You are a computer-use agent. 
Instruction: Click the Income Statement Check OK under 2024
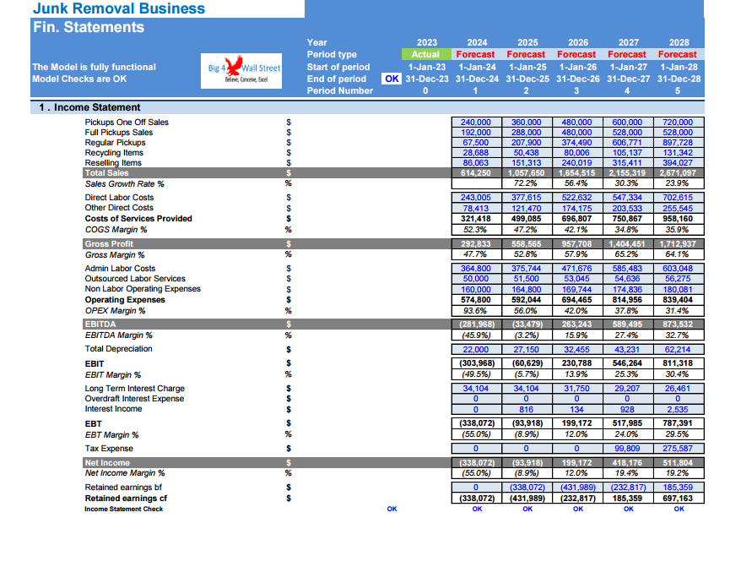pyautogui.click(x=478, y=509)
